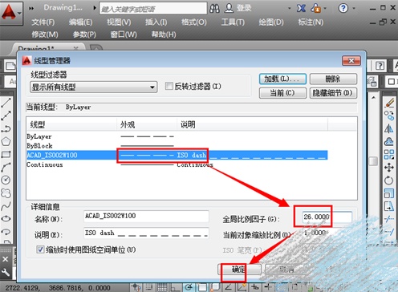This screenshot has width=398, height=292.
Task: Select the Construction Line tool
Action: point(6,116)
